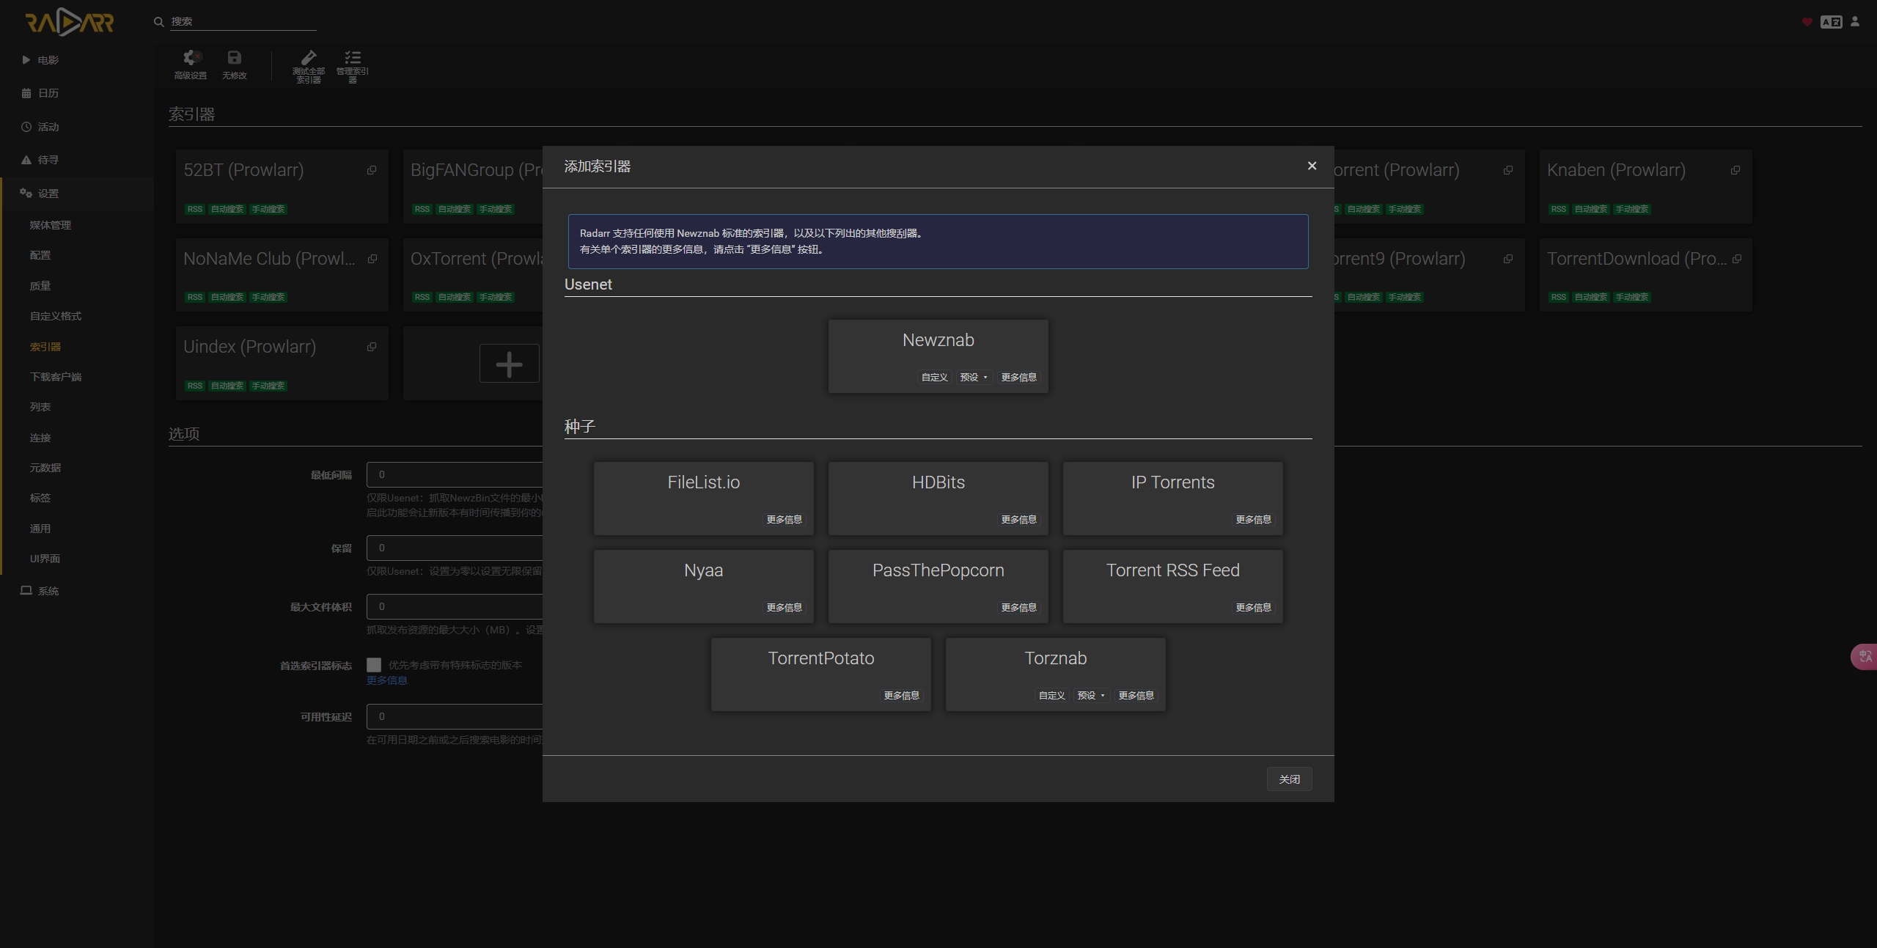
Task: Click the keyboard shortcuts icon in header
Action: [1832, 22]
